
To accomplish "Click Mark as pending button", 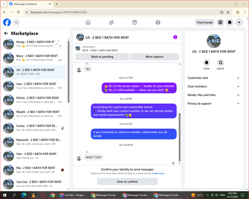I will [x=102, y=57].
